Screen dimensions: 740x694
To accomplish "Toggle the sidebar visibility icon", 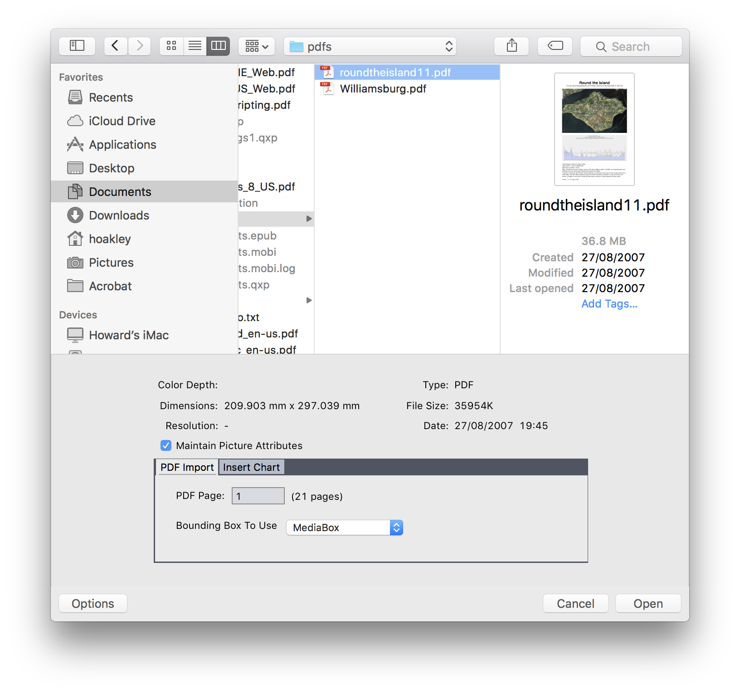I will 77,45.
